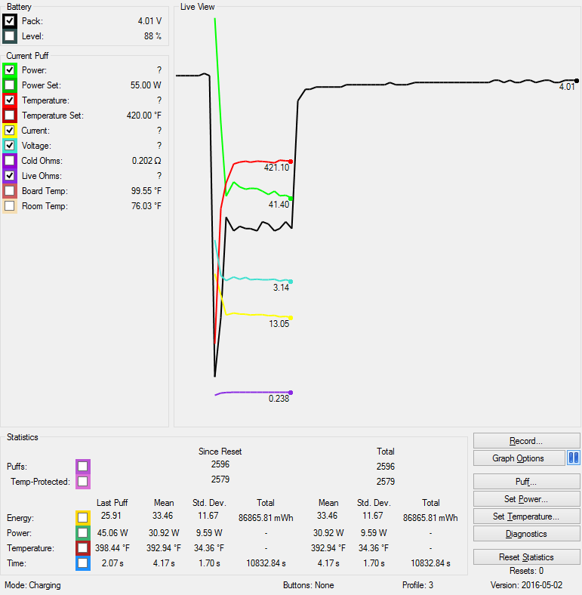Toggle the Power graph checkbox
The image size is (582, 595).
(x=10, y=70)
